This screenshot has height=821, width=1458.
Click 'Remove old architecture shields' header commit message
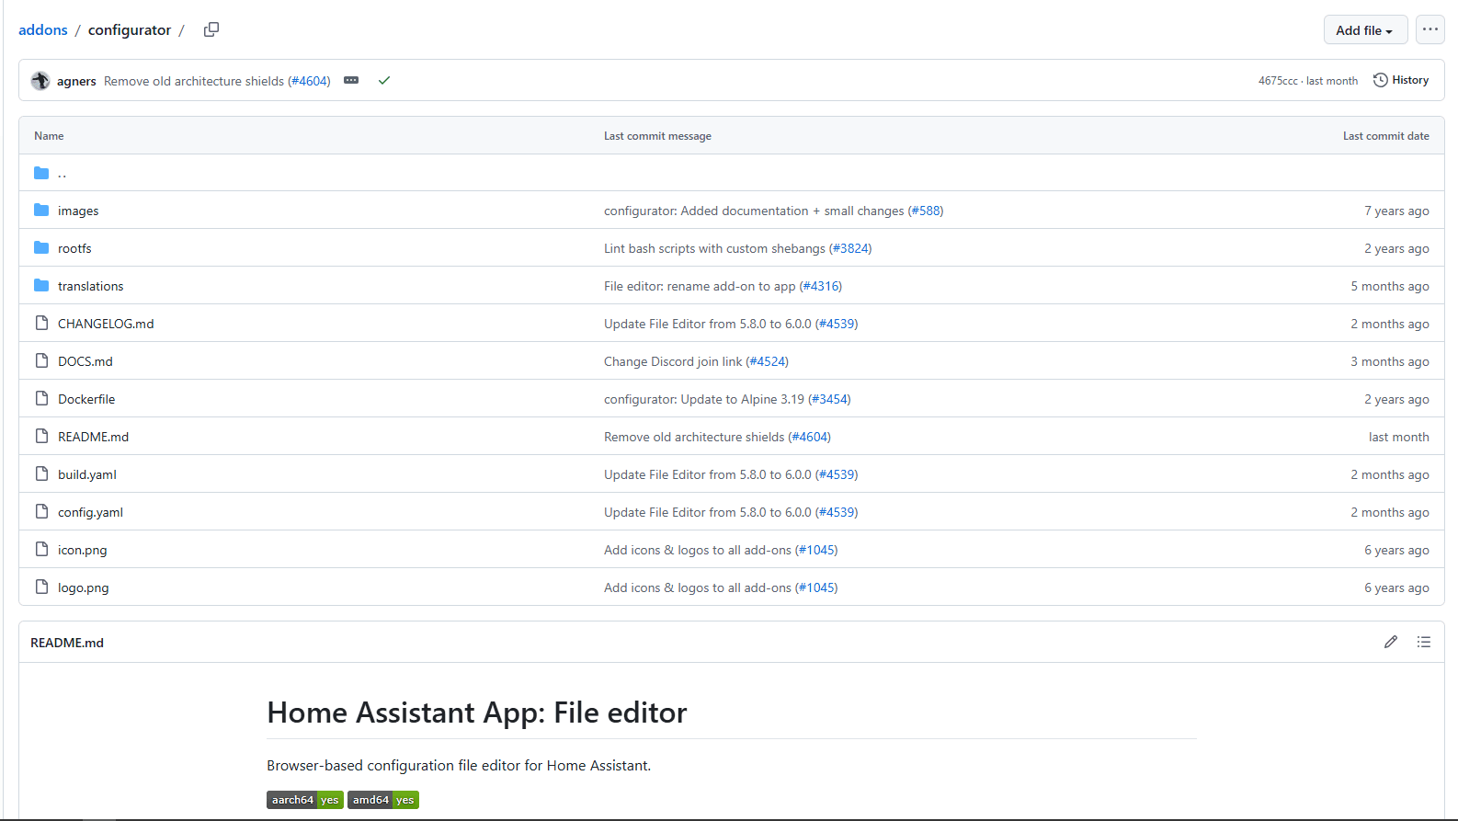tap(194, 81)
